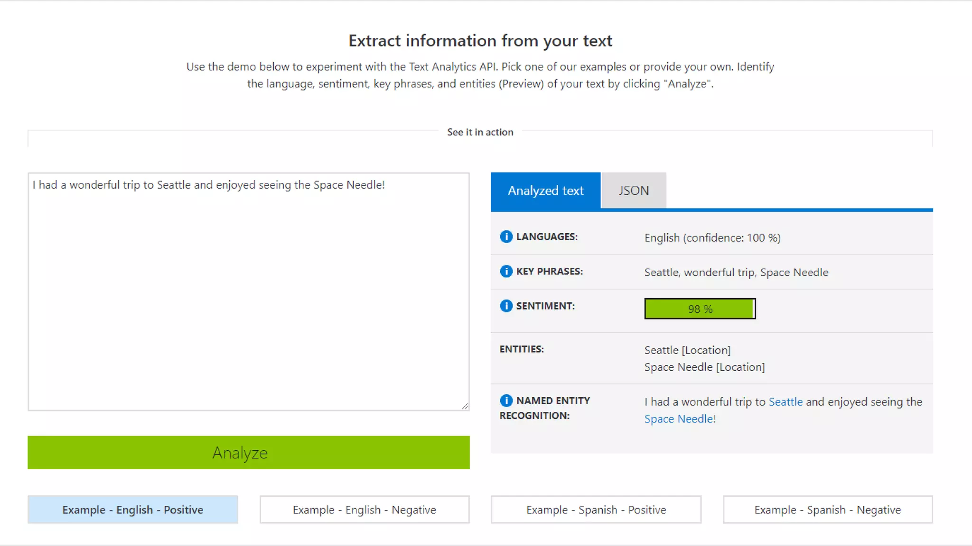Click the info icon beside SENTIMENT
972x546 pixels.
[506, 306]
